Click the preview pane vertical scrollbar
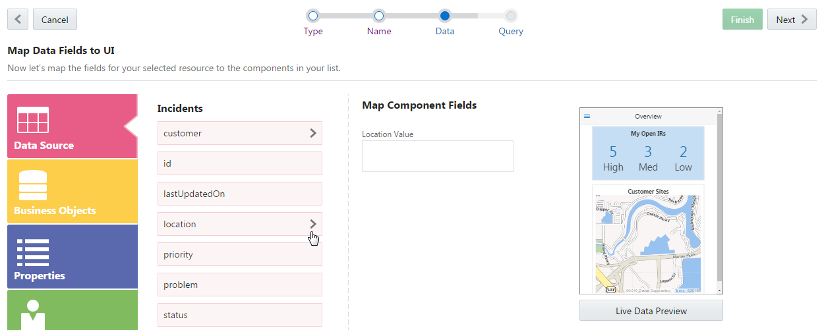824x330 pixels. point(719,198)
